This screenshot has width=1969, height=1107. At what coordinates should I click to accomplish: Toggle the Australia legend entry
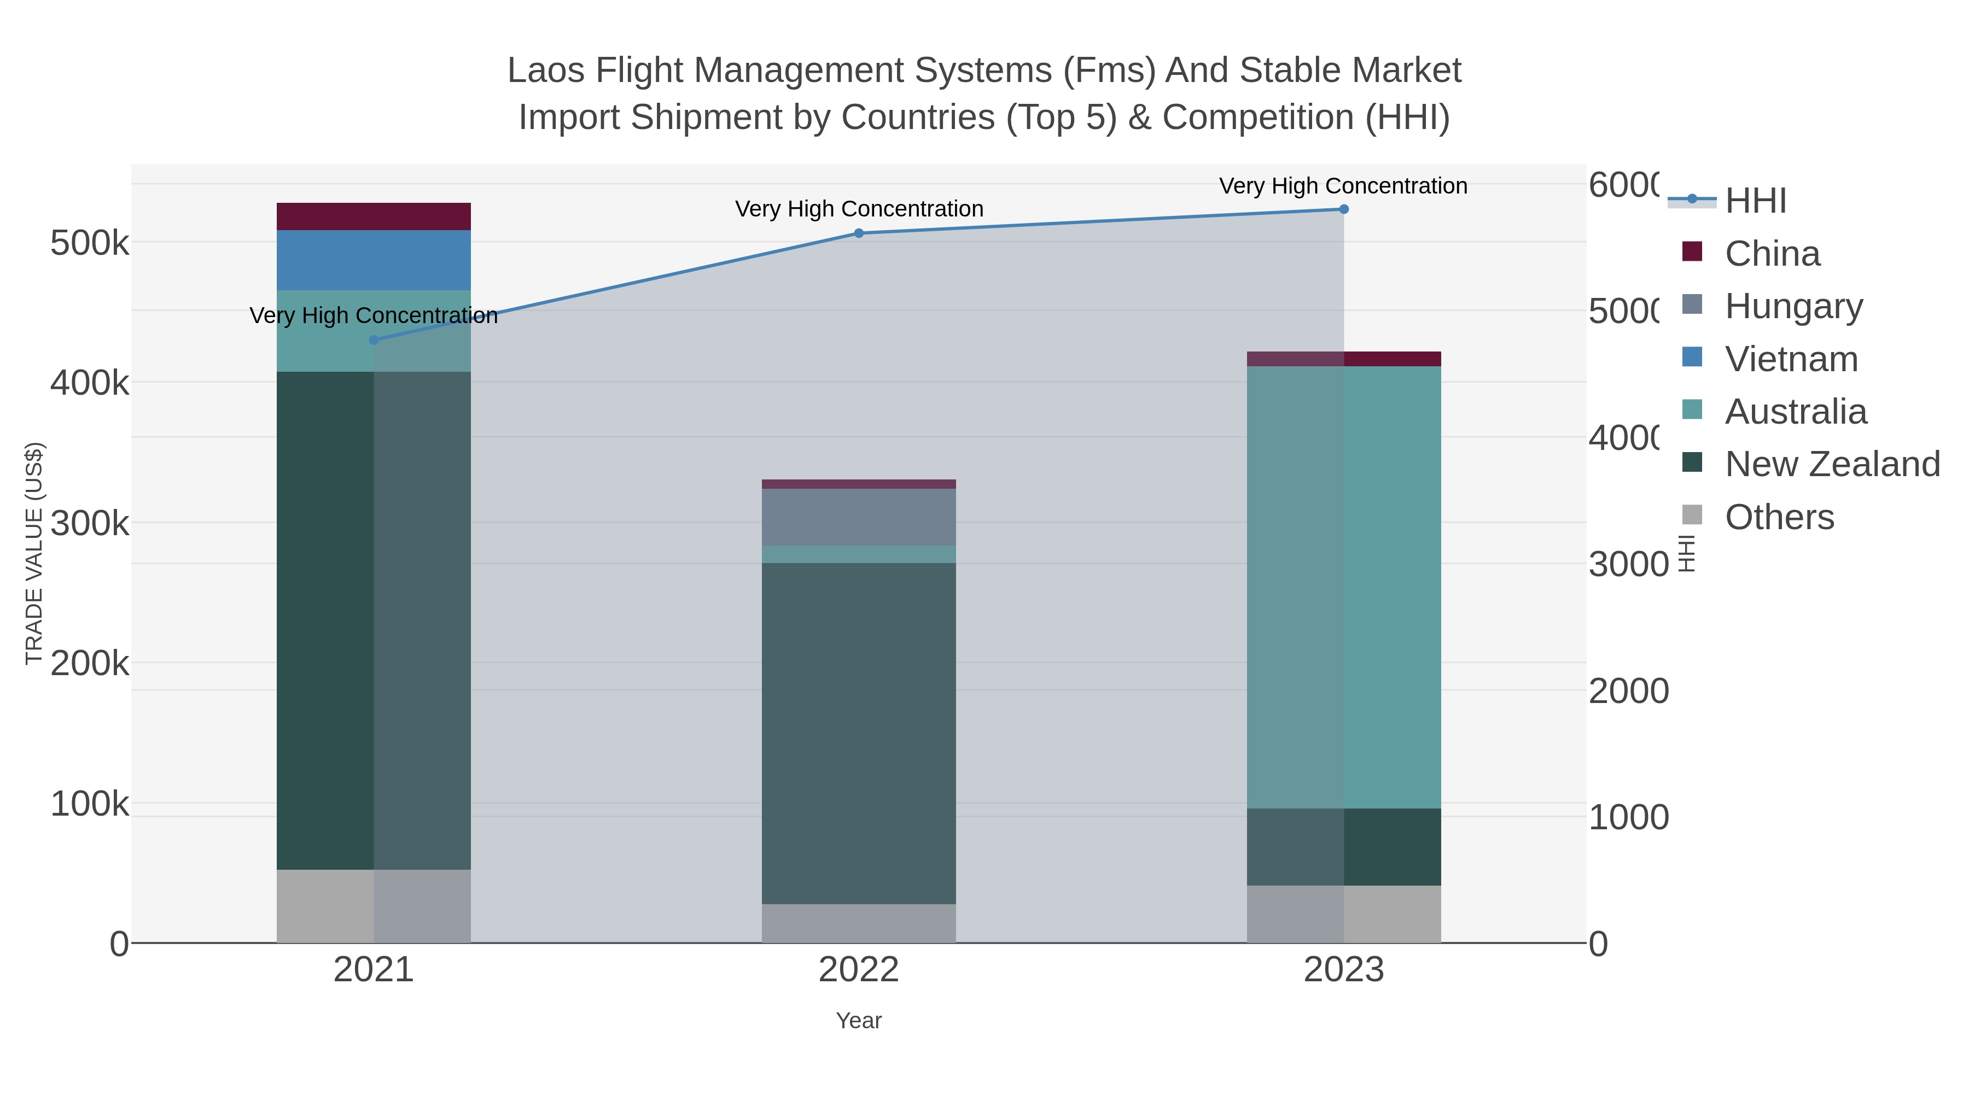tap(1775, 411)
